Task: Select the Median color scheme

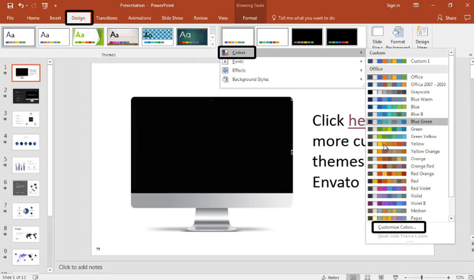Action: (407, 210)
